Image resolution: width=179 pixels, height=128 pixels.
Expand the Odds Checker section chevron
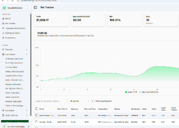pyautogui.click(x=27, y=115)
